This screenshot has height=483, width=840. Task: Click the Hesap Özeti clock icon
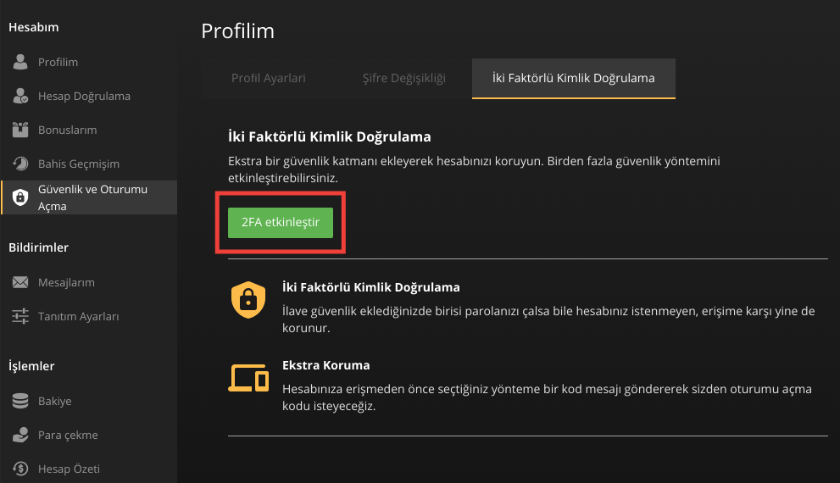pos(21,469)
